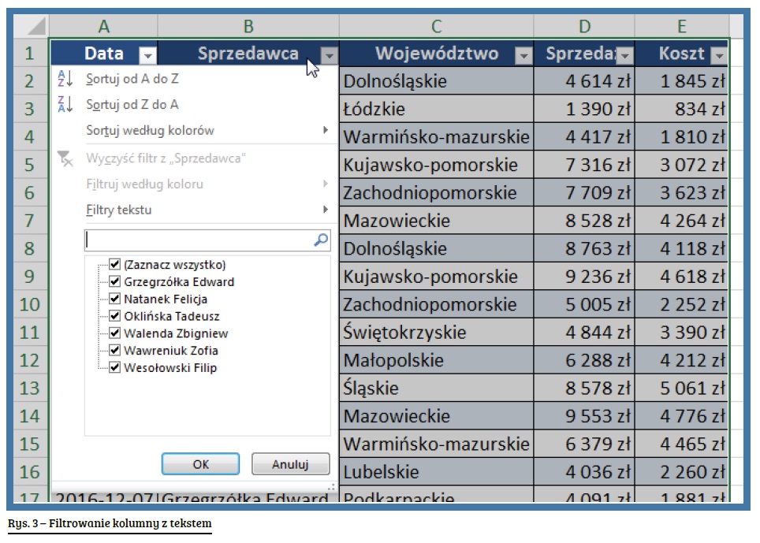The height and width of the screenshot is (543, 760).
Task: Toggle the Natanek Felicja checkbox
Action: click(x=115, y=299)
